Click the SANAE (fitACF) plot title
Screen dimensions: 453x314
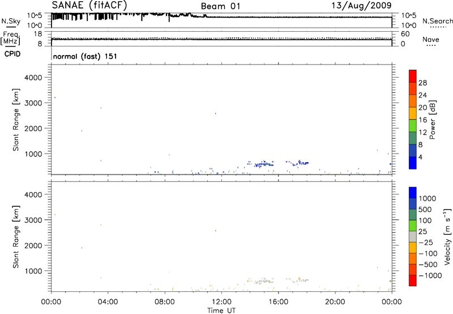[89, 5]
